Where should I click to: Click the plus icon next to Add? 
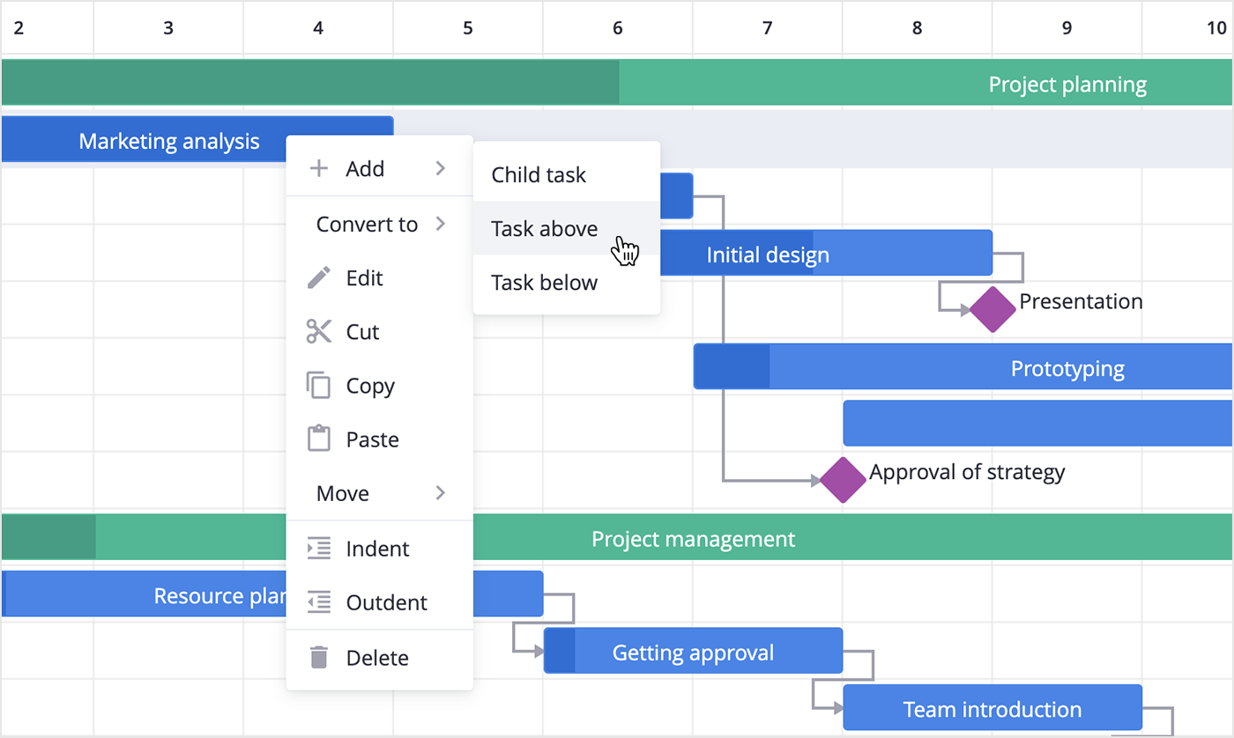(x=319, y=168)
